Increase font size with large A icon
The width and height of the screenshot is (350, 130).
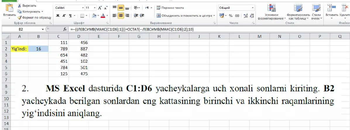point(100,8)
